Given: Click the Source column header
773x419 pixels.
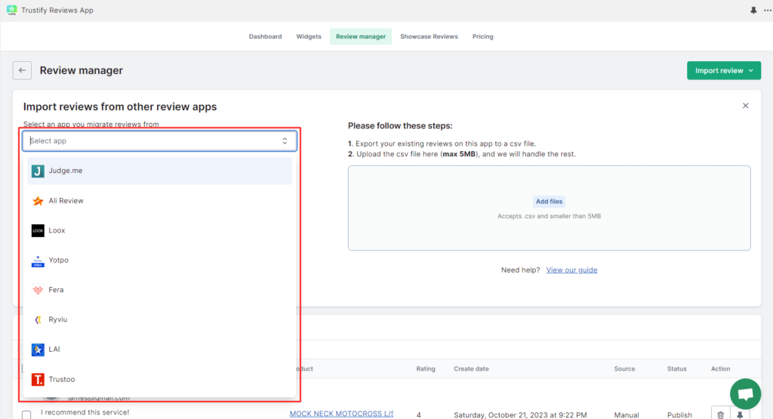Looking at the screenshot, I should [x=624, y=368].
